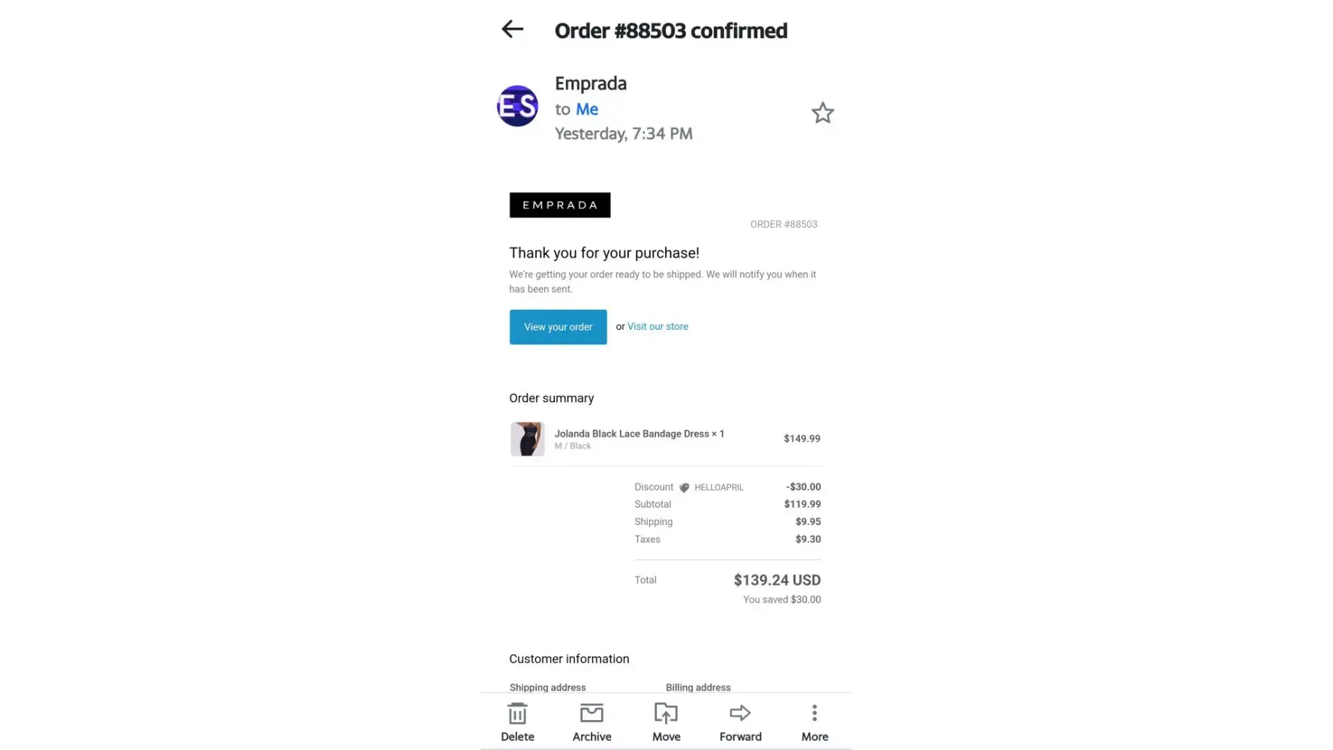
Task: Forward this order email
Action: [740, 721]
